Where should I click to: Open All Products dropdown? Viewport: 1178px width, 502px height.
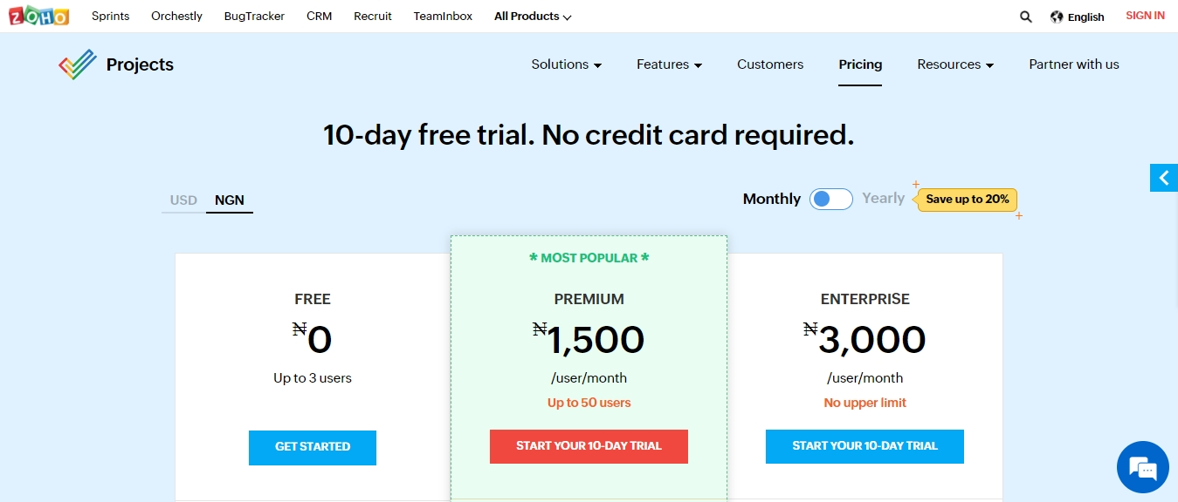pyautogui.click(x=533, y=17)
